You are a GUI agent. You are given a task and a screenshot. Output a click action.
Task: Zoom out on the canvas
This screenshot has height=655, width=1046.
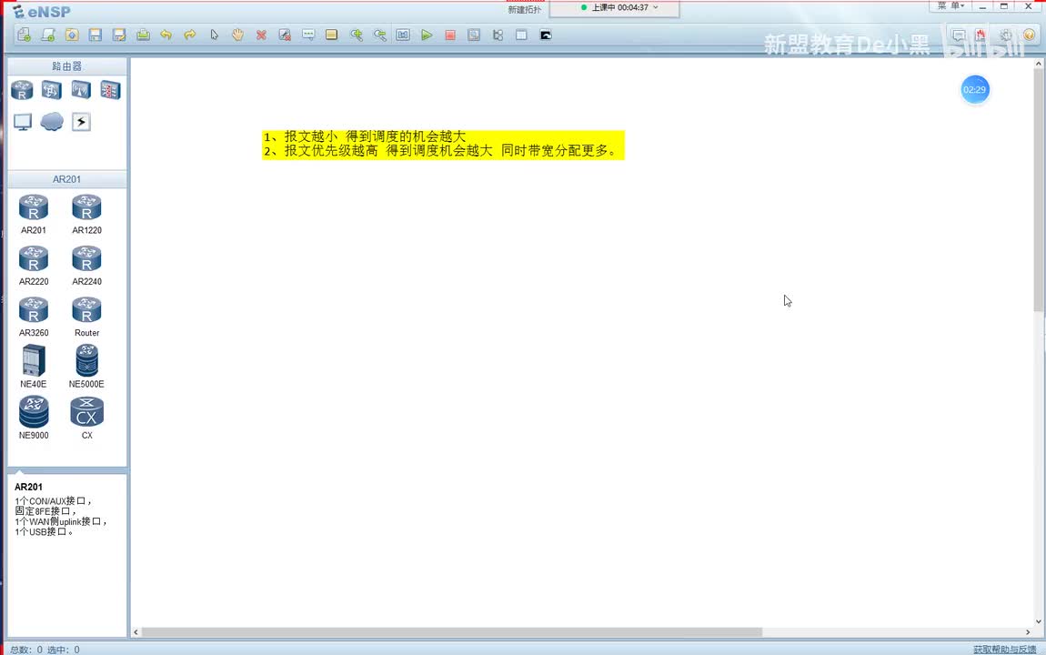[x=379, y=35]
